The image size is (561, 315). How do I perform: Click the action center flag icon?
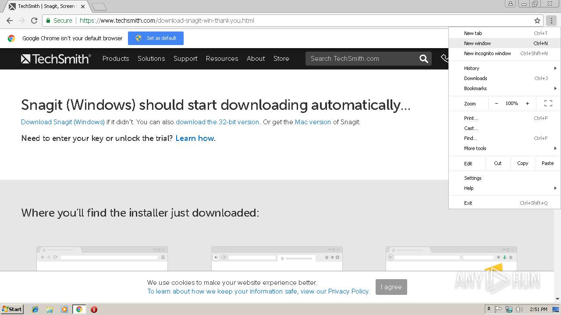tap(498, 309)
